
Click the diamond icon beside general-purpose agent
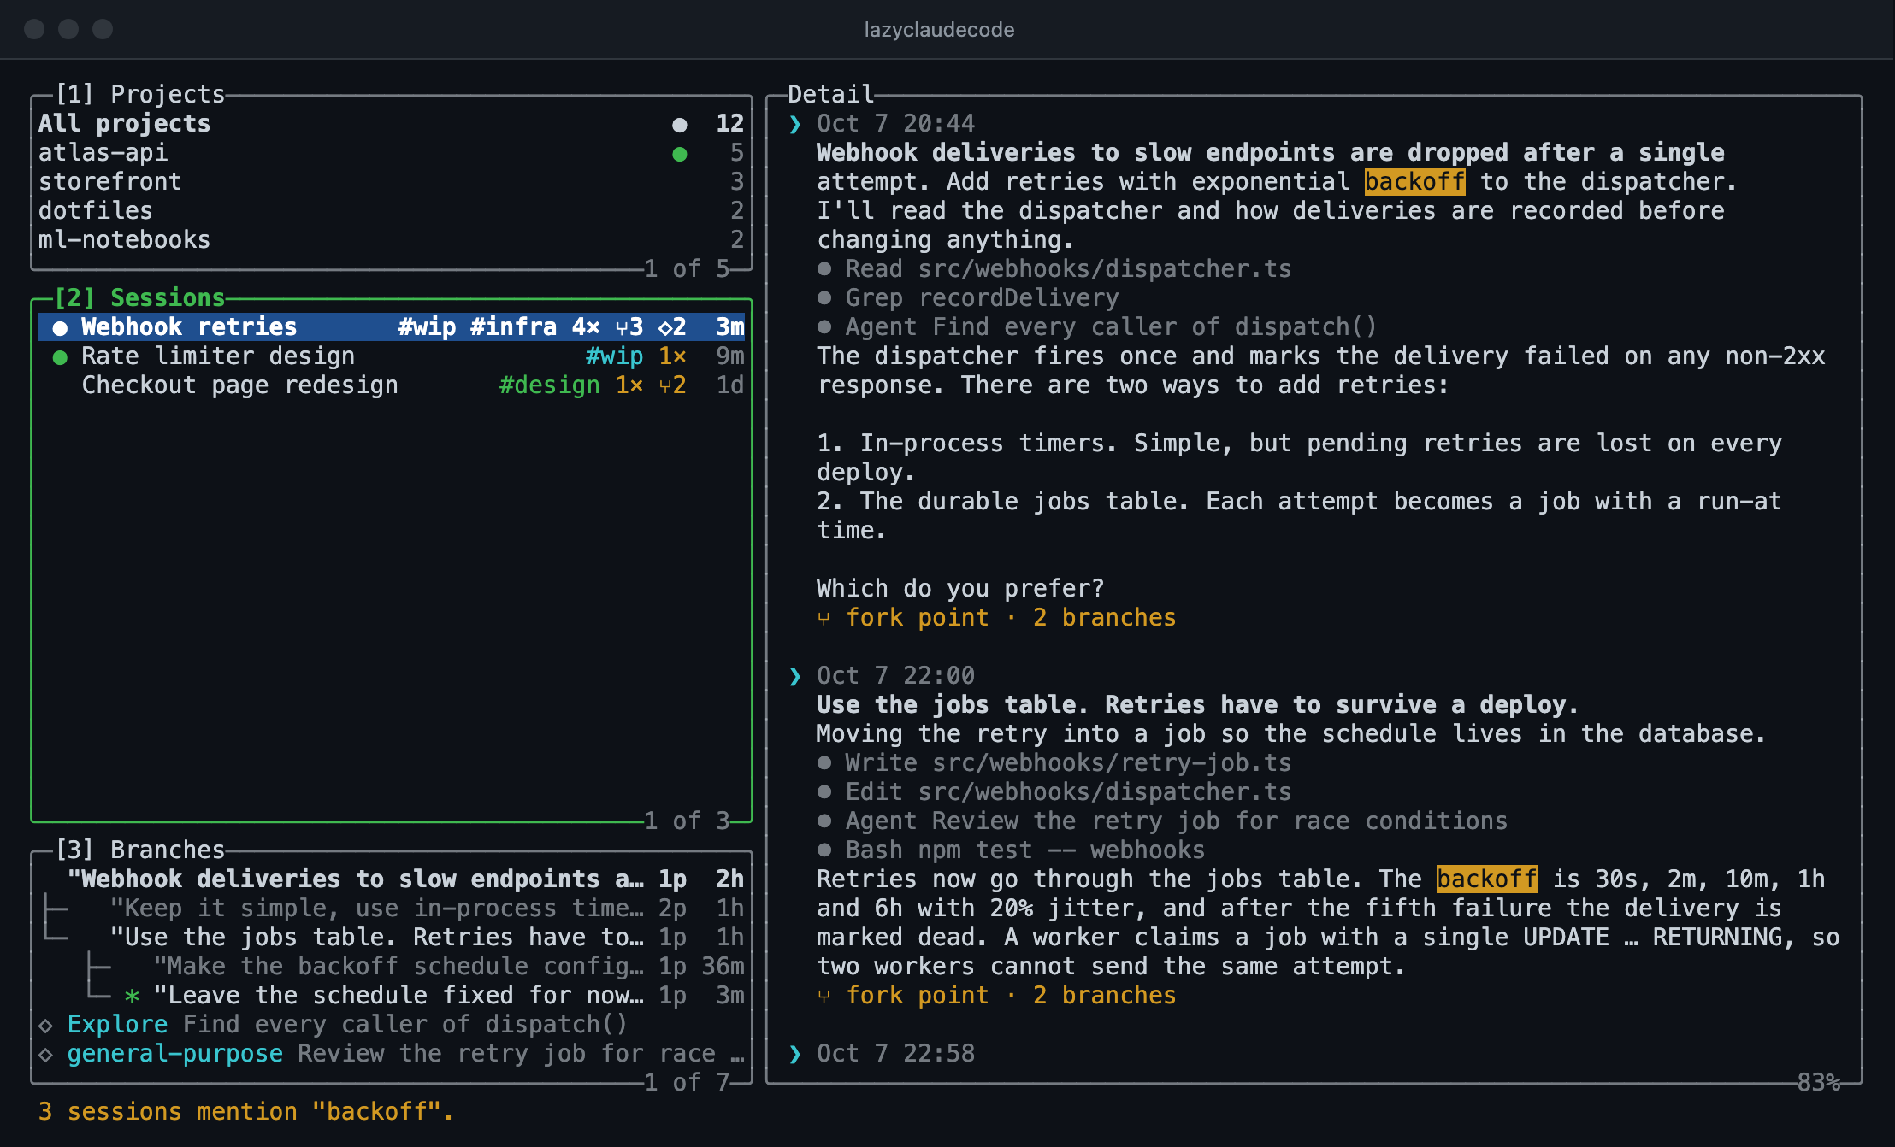click(46, 1054)
